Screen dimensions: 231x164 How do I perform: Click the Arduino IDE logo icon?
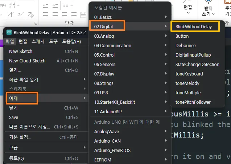(x=9, y=32)
